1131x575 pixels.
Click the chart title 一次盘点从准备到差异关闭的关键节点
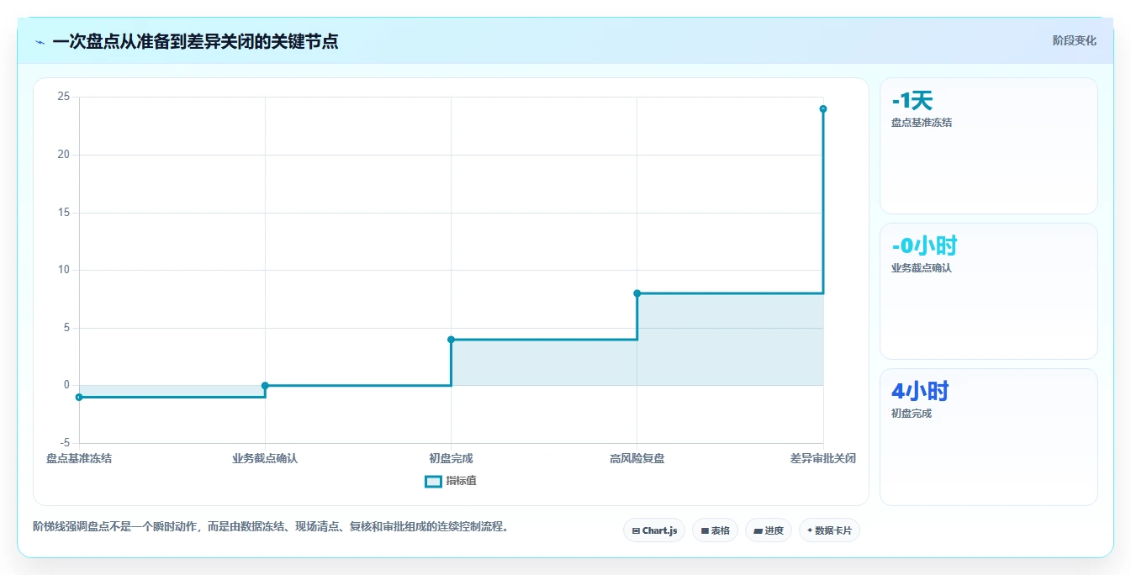click(x=195, y=41)
